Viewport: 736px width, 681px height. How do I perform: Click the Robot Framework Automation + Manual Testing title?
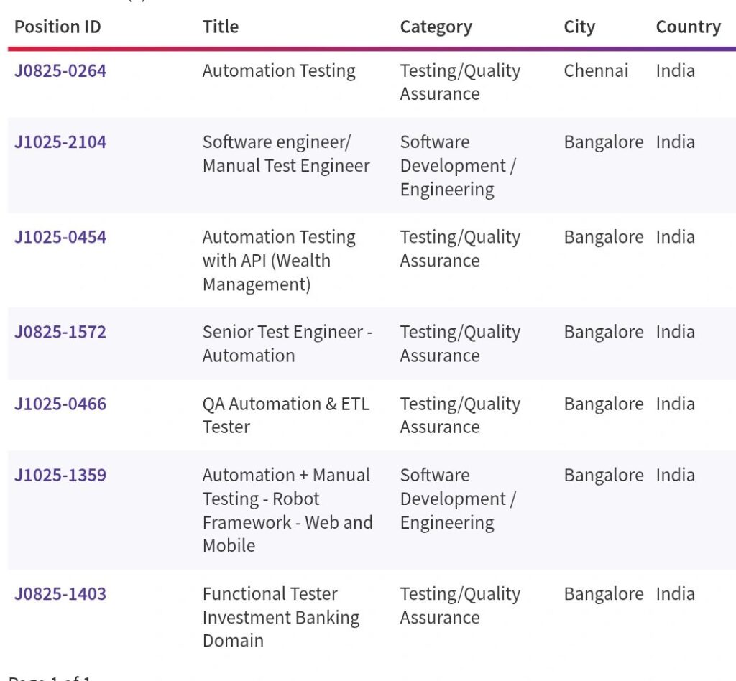tap(287, 510)
